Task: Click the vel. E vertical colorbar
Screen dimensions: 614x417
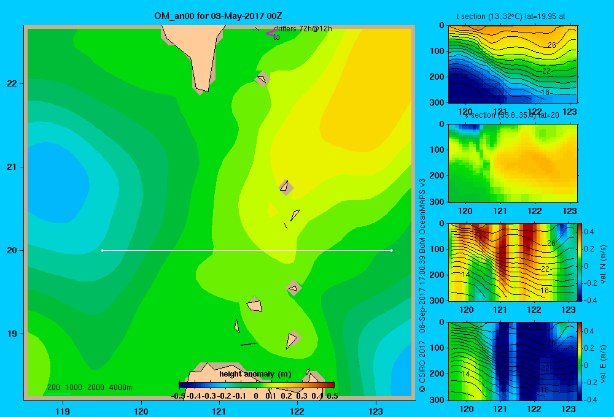Action: tap(580, 361)
